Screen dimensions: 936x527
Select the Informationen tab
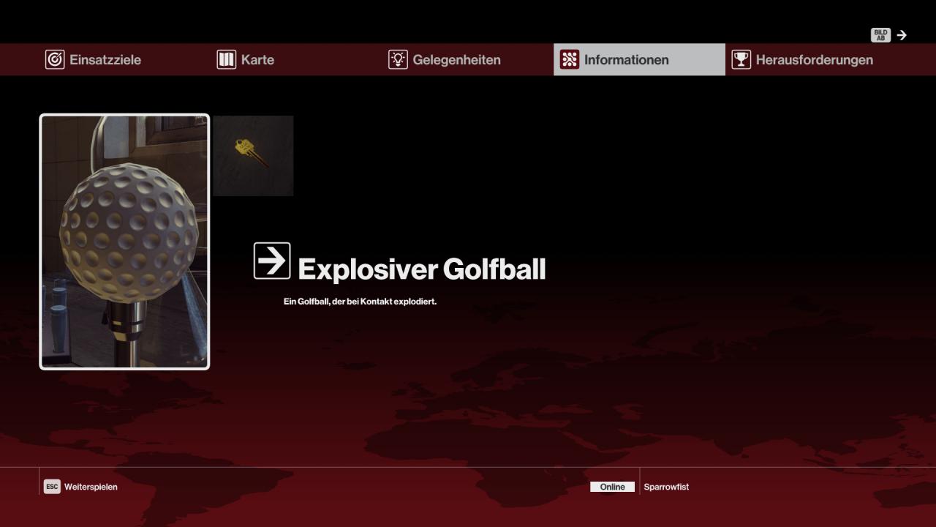click(639, 59)
